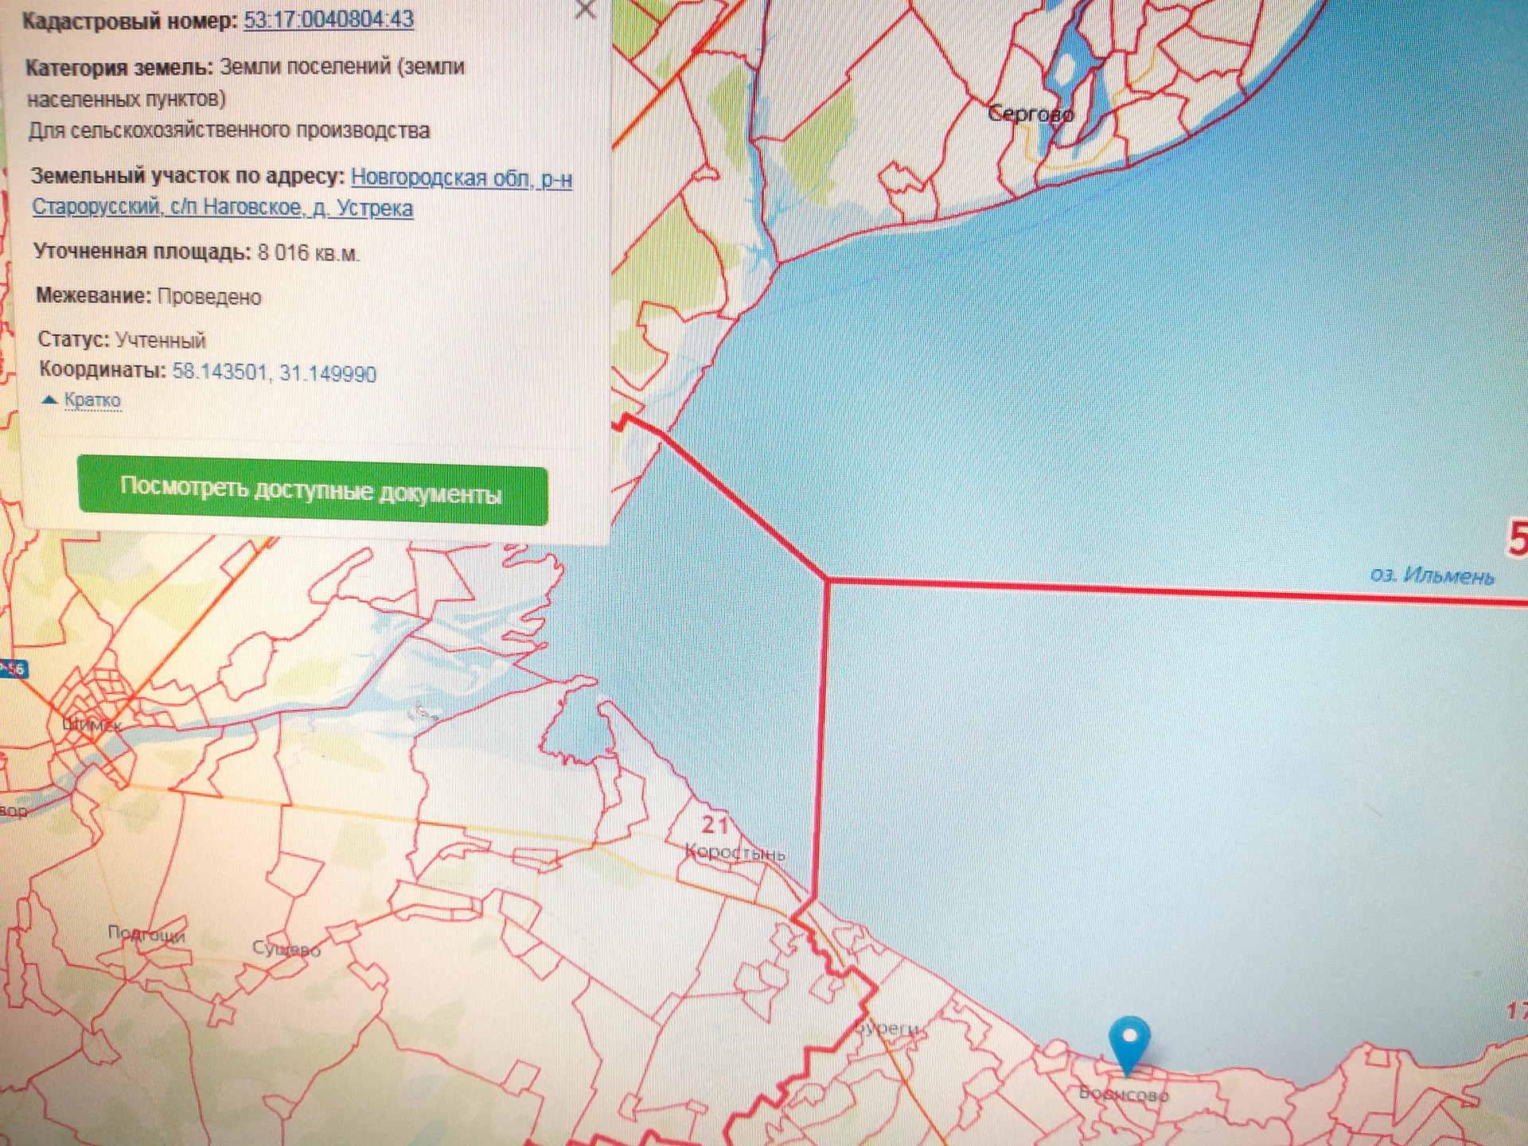Click the Новгородская обл, р-н address link

click(461, 177)
